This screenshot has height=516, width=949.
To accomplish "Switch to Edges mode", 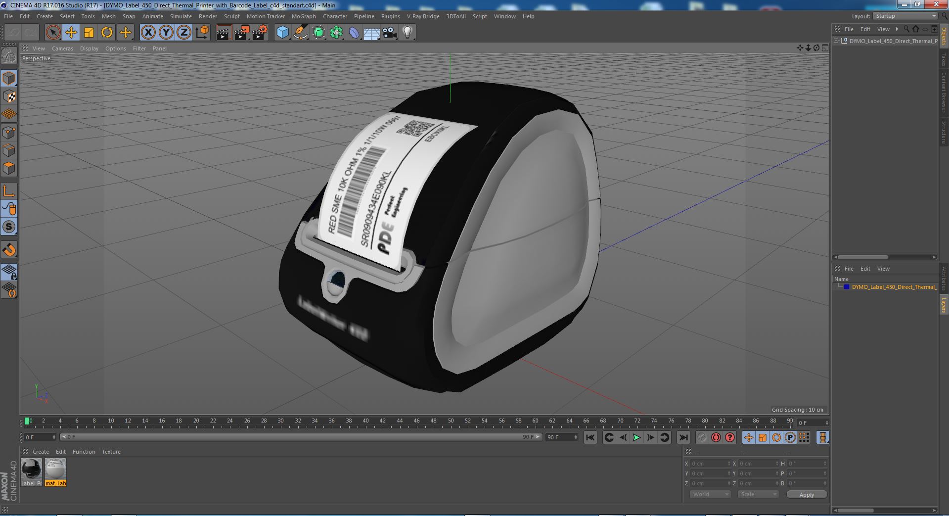I will tap(9, 150).
